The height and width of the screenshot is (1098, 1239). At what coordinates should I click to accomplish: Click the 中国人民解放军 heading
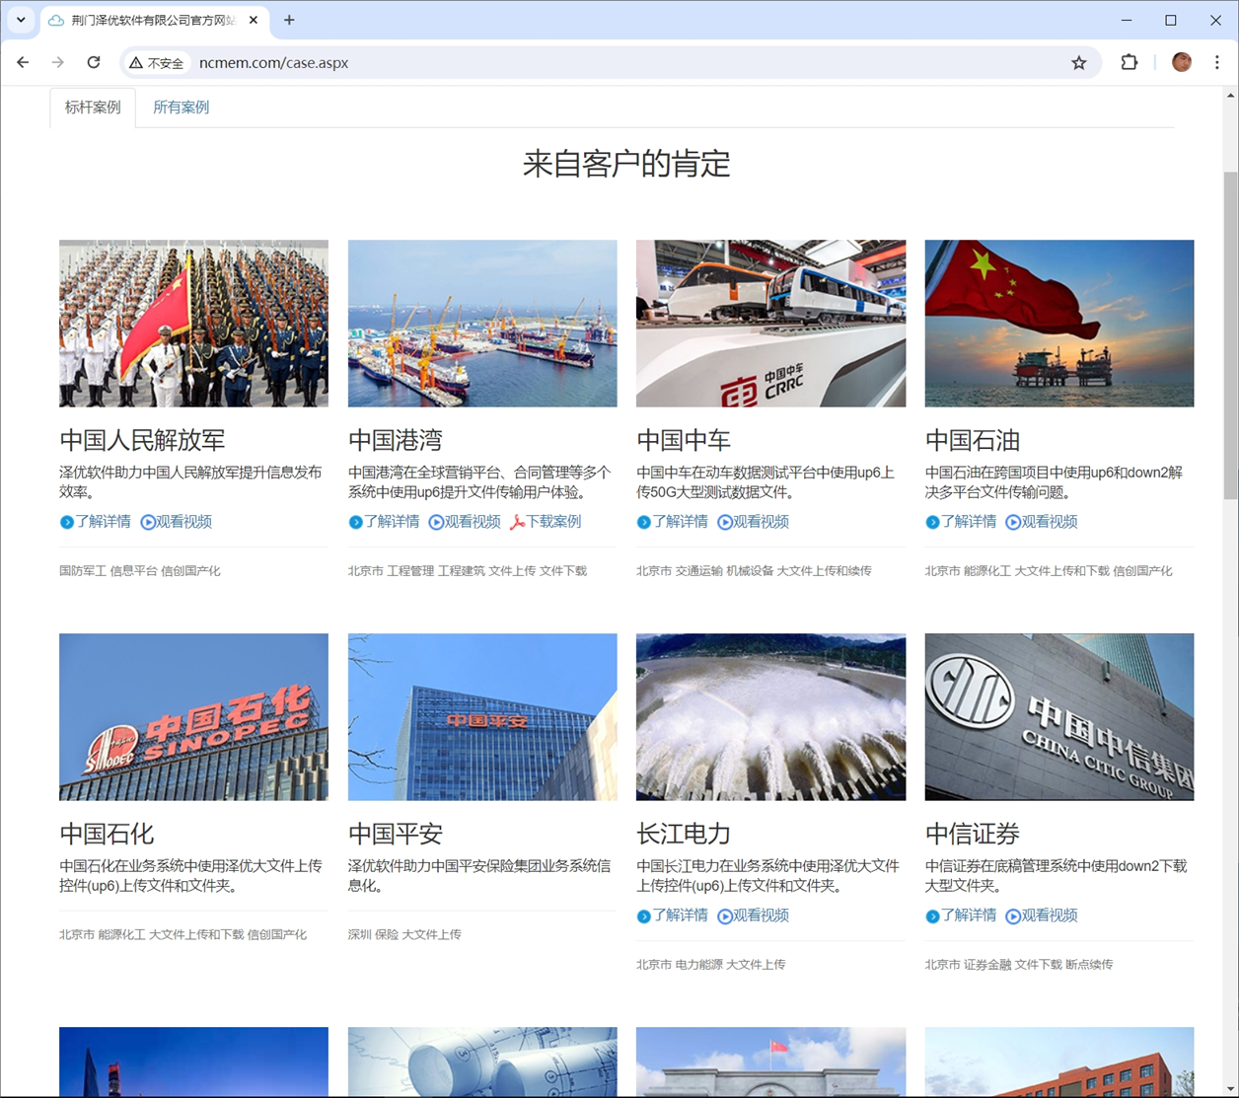pyautogui.click(x=142, y=440)
